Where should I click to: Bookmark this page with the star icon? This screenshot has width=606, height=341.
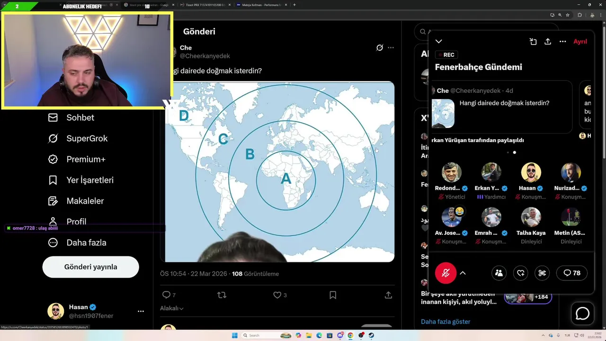(x=568, y=15)
